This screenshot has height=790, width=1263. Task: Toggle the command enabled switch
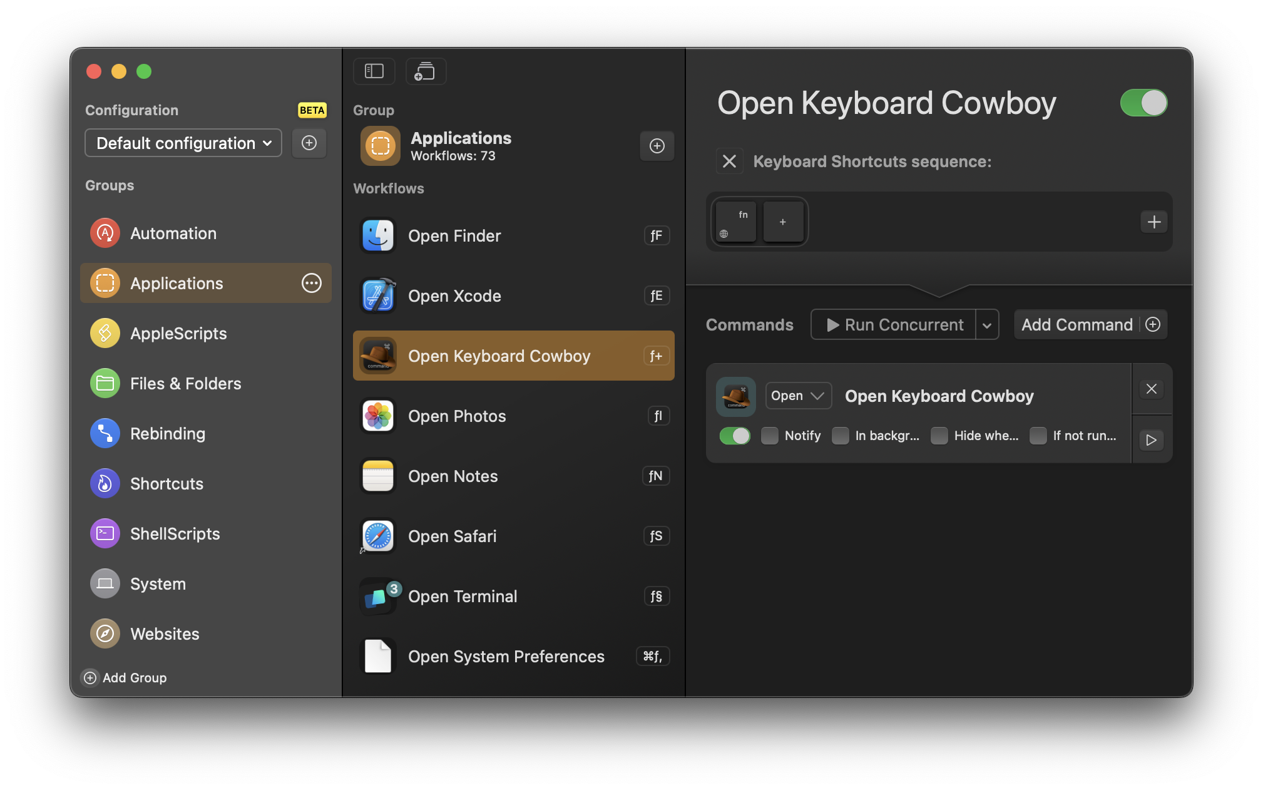point(735,436)
